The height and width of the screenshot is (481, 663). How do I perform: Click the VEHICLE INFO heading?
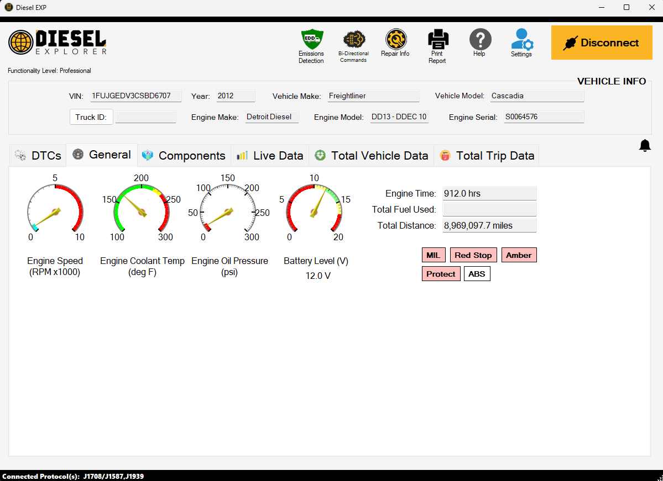pos(612,81)
